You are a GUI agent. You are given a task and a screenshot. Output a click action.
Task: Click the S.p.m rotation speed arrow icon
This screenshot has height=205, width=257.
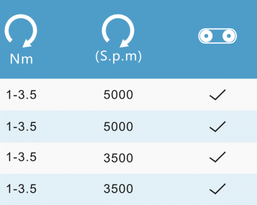[x=118, y=31]
